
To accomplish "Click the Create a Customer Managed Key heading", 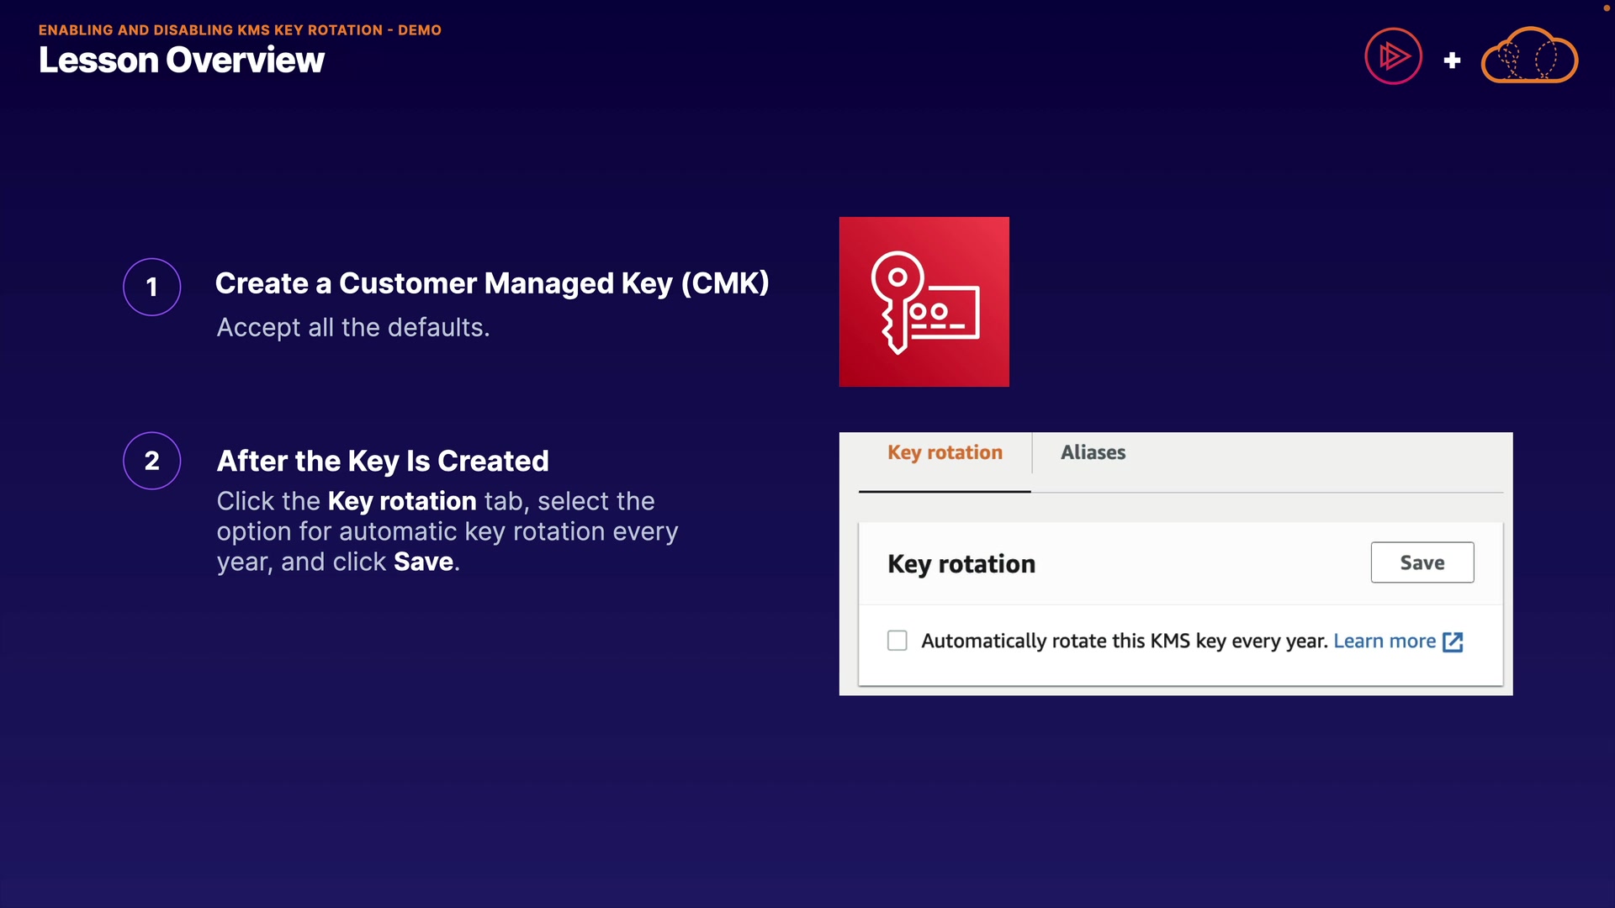I will tap(492, 283).
